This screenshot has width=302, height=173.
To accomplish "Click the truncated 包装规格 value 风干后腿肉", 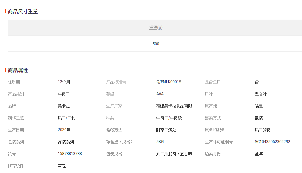I will (176, 154).
